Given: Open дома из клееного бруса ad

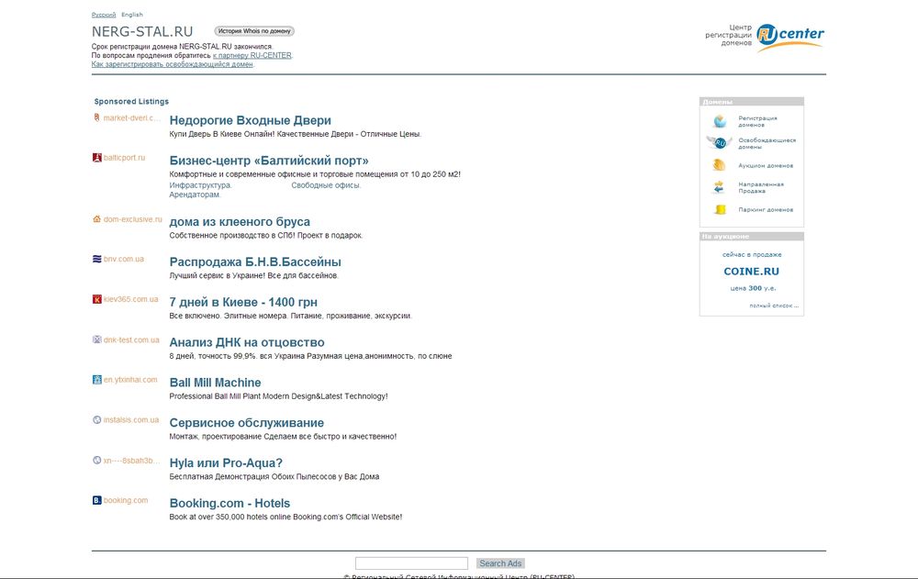Looking at the screenshot, I should (x=240, y=222).
